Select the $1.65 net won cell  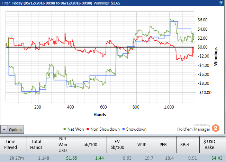[72, 158]
